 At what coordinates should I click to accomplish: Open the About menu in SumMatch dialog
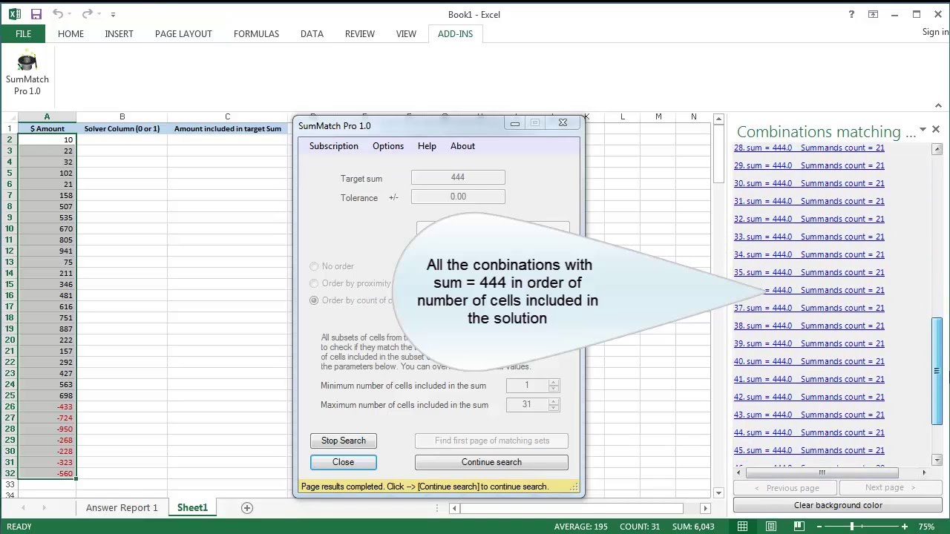coord(462,146)
